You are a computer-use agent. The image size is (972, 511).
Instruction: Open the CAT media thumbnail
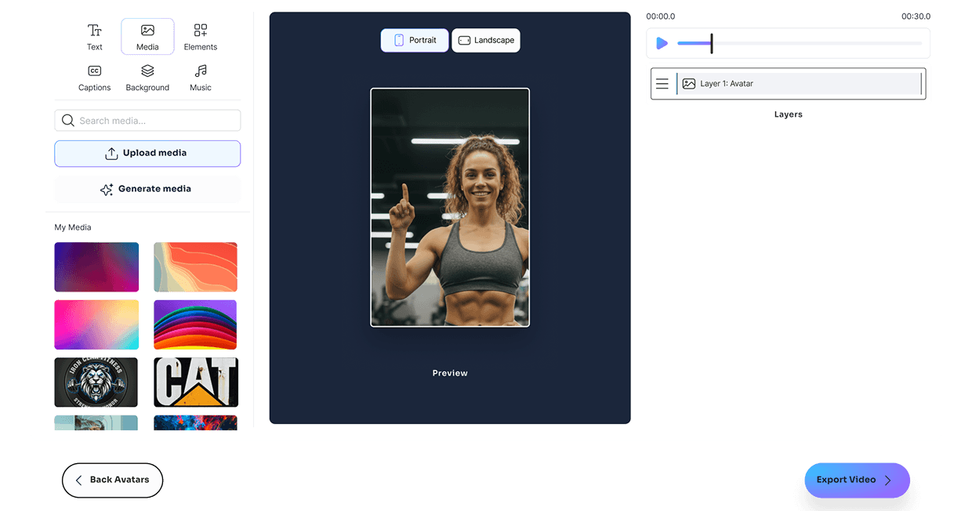(x=195, y=382)
